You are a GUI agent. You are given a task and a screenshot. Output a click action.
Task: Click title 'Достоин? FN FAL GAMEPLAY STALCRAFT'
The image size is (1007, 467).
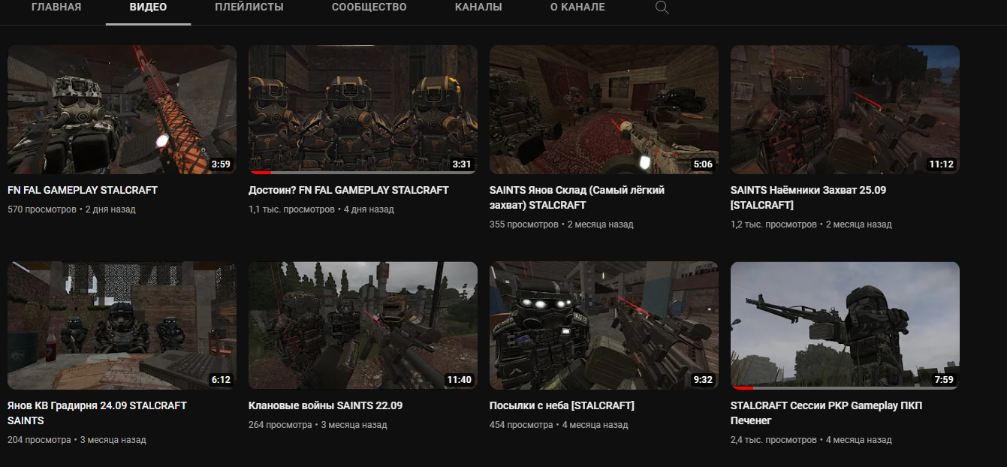click(348, 190)
